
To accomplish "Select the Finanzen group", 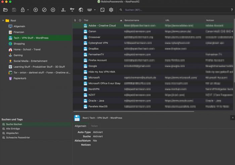I will point(18,32).
